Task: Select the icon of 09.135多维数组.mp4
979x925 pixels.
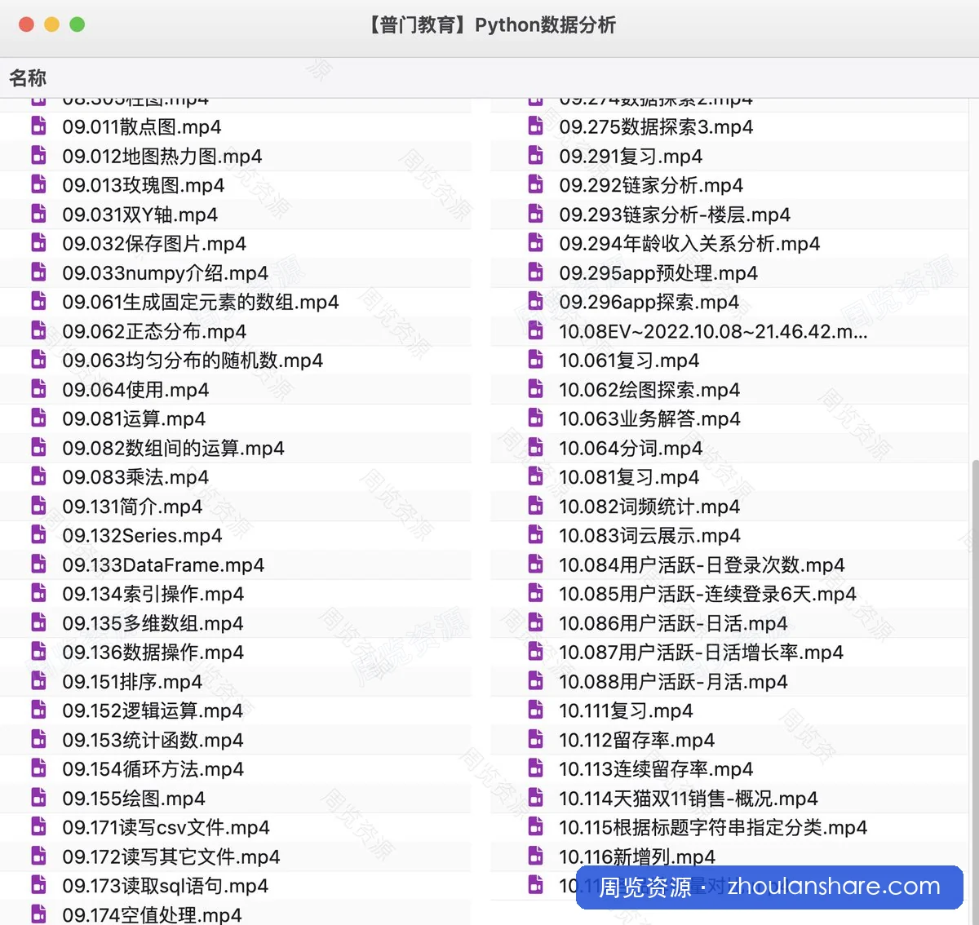Action: click(x=38, y=623)
